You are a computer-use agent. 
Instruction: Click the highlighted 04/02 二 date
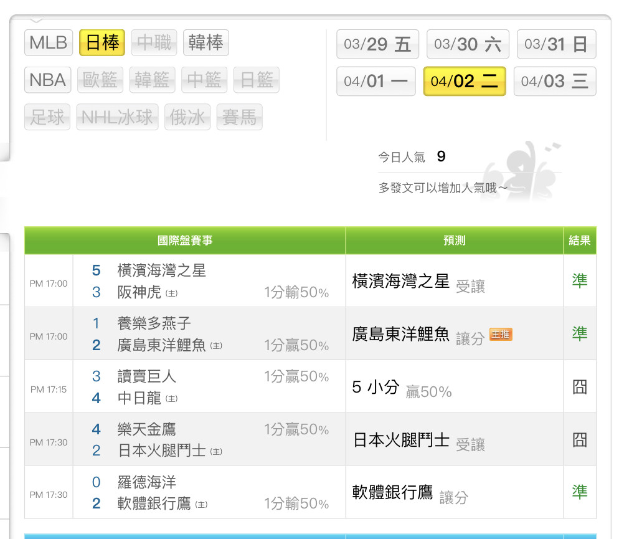(x=465, y=82)
